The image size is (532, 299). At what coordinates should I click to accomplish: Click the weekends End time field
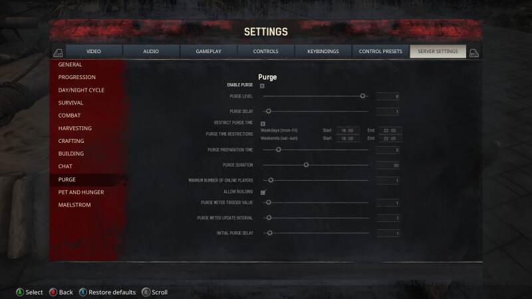pyautogui.click(x=390, y=138)
